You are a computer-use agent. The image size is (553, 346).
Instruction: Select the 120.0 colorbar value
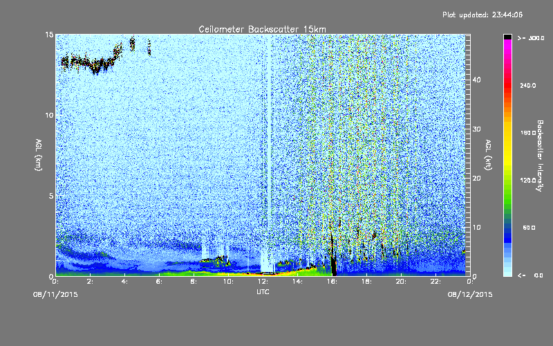[528, 181]
